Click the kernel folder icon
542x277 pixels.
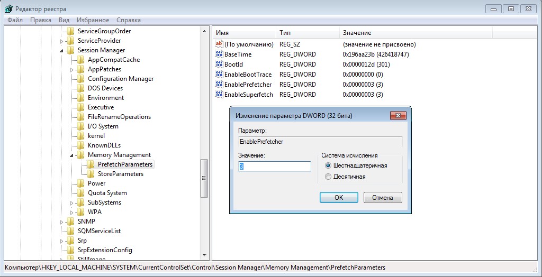[x=80, y=136]
